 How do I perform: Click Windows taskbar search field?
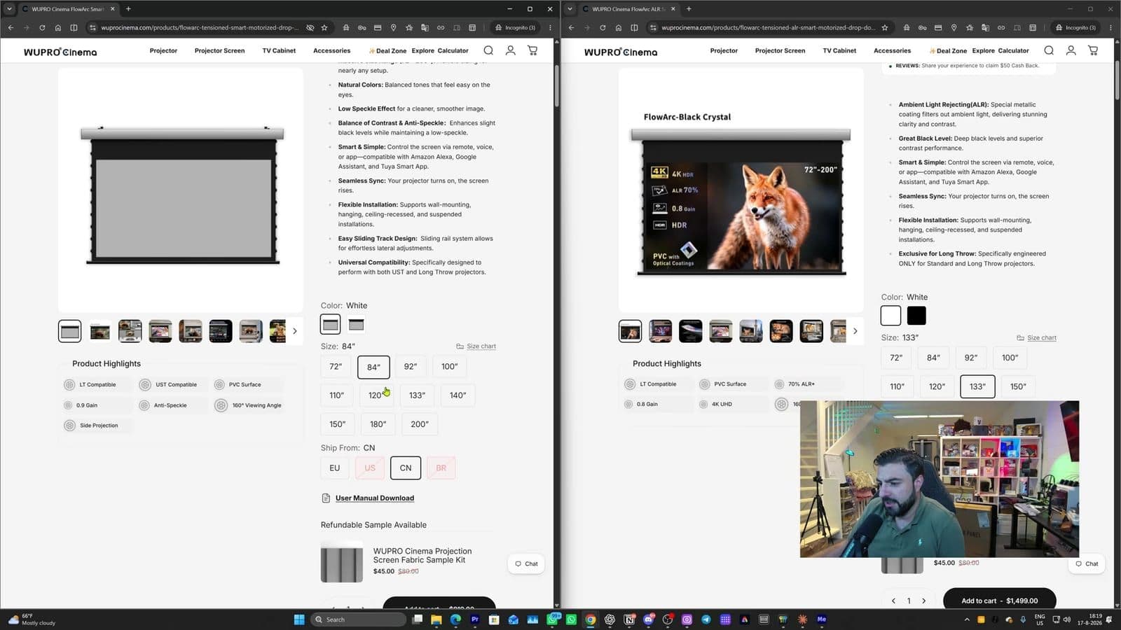359,619
